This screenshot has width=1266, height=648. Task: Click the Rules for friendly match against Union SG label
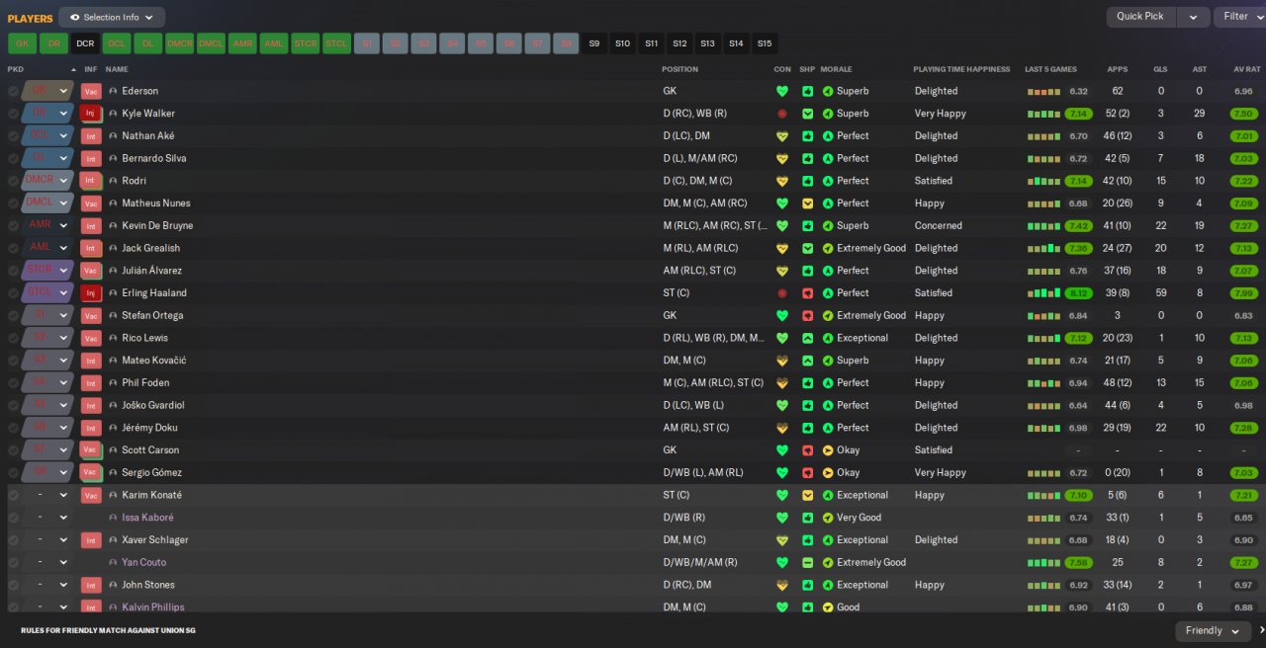tap(108, 630)
